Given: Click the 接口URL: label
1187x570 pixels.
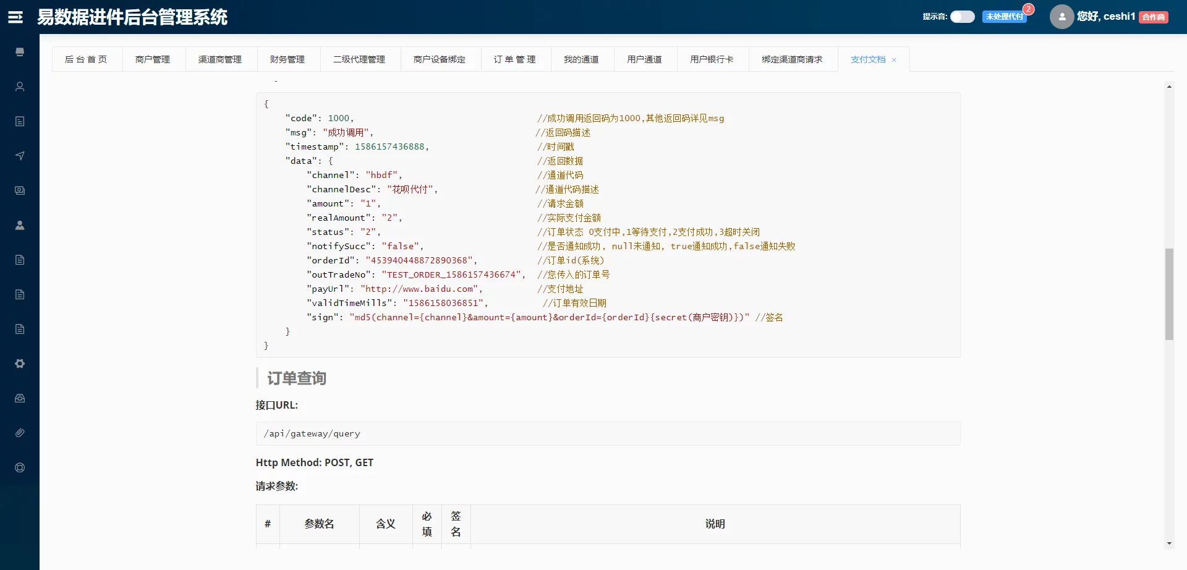Looking at the screenshot, I should 277,405.
